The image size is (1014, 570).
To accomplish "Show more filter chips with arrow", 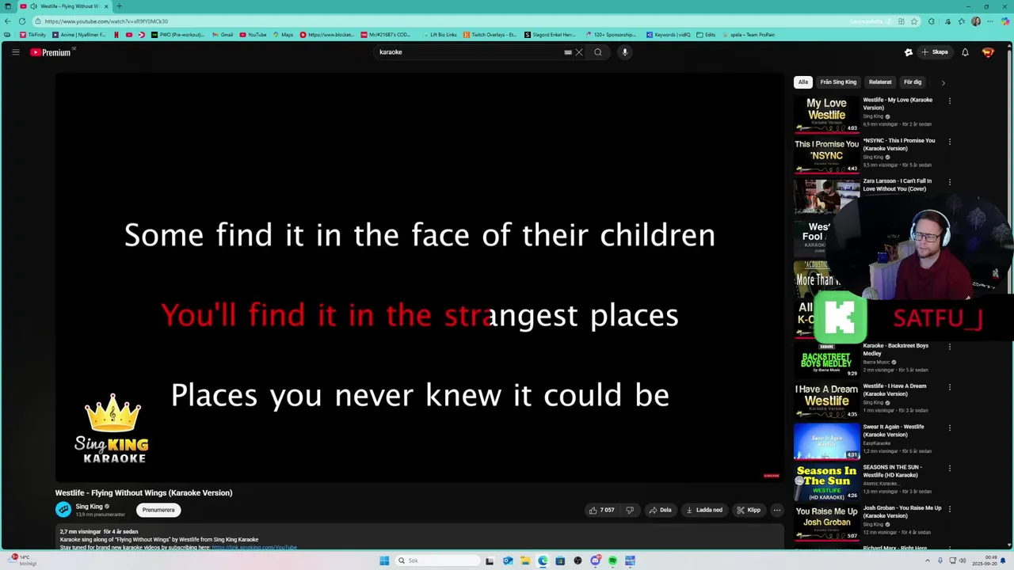I will coord(943,82).
